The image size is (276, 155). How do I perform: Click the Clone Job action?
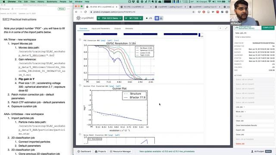click(254, 134)
